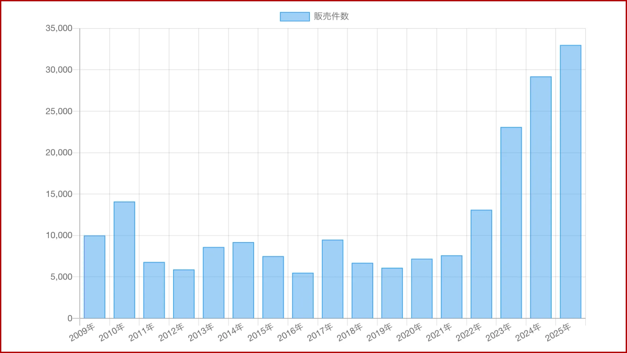Select the 2022年 bar

click(x=481, y=264)
